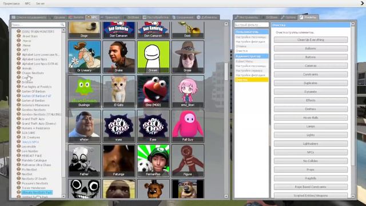Click the wrench icon on Инструменты tab

[x=237, y=17]
